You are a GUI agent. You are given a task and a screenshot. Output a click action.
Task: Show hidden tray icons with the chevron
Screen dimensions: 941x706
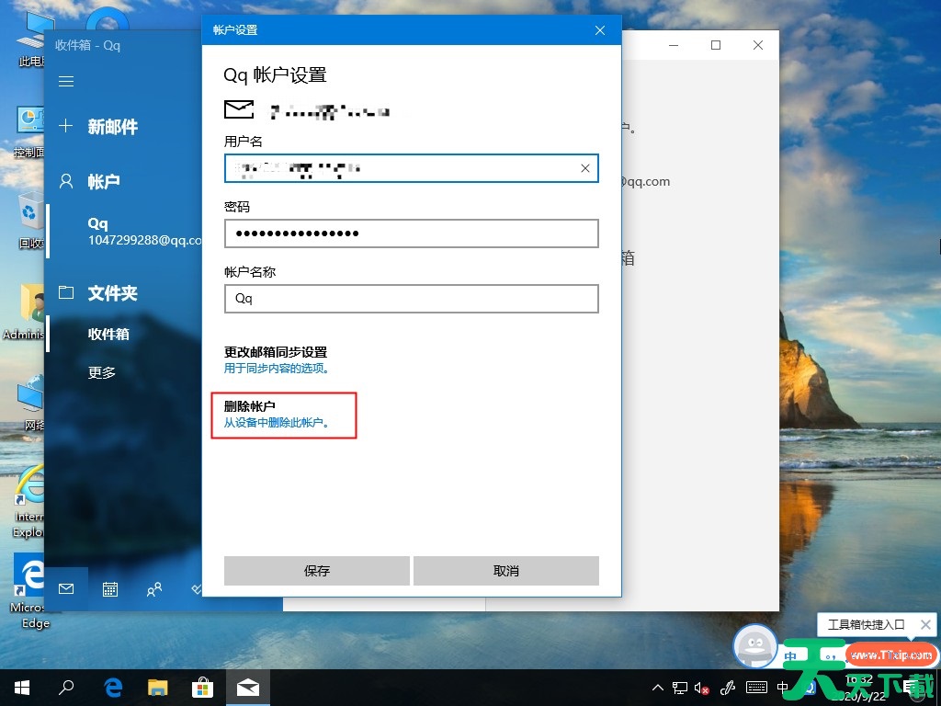(x=657, y=687)
